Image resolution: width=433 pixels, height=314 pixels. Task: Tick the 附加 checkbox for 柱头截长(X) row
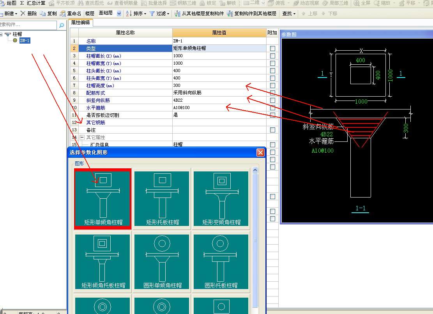coord(272,71)
